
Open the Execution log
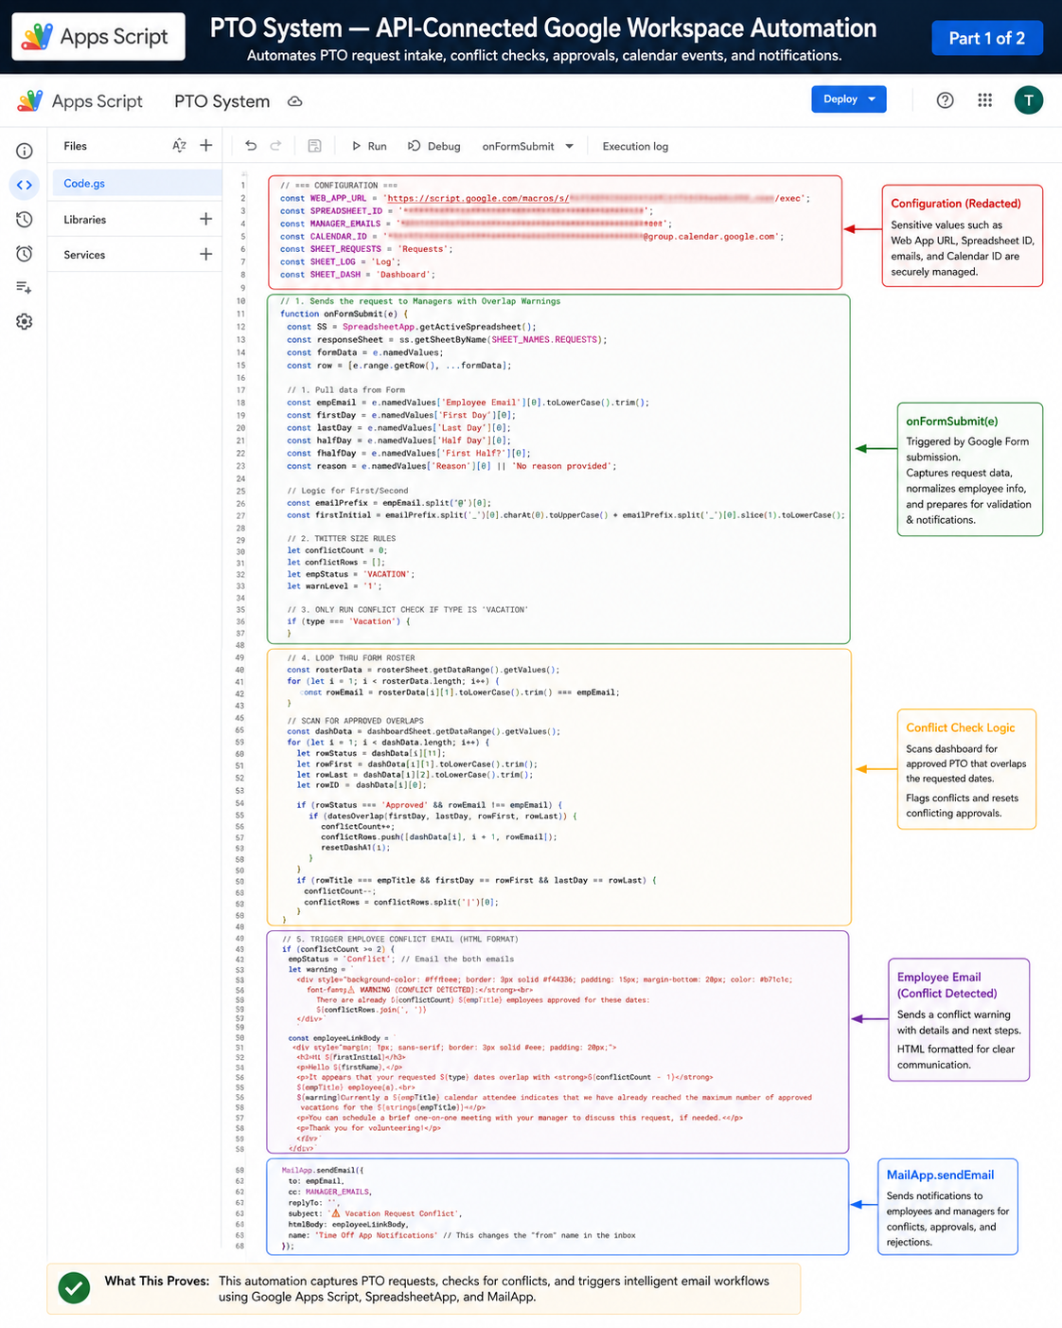(635, 146)
